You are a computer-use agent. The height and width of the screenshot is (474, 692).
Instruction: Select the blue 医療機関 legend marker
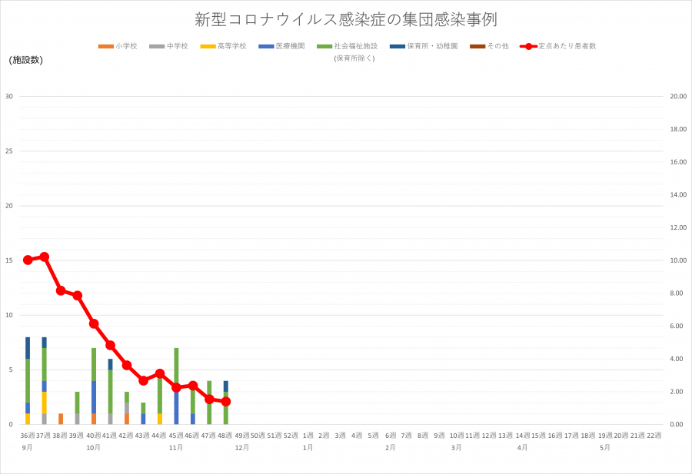pyautogui.click(x=265, y=45)
